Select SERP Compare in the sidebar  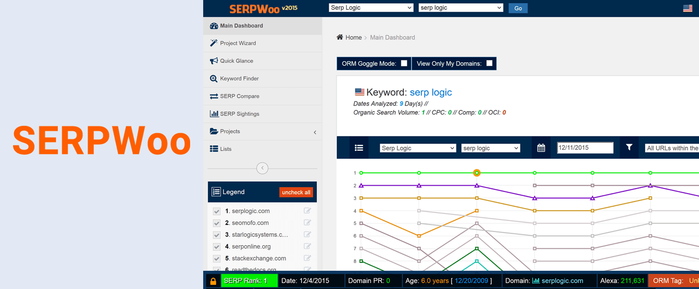(262, 96)
